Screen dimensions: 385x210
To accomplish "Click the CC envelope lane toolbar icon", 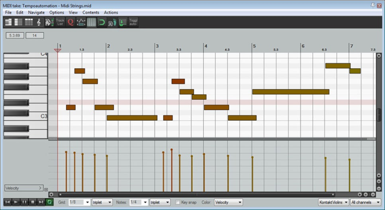I will (81, 22).
